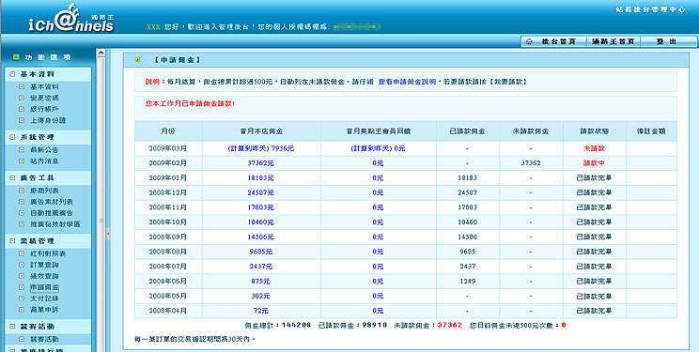Open 支付記錄 in the sidebar
699x352 pixels.
44,298
